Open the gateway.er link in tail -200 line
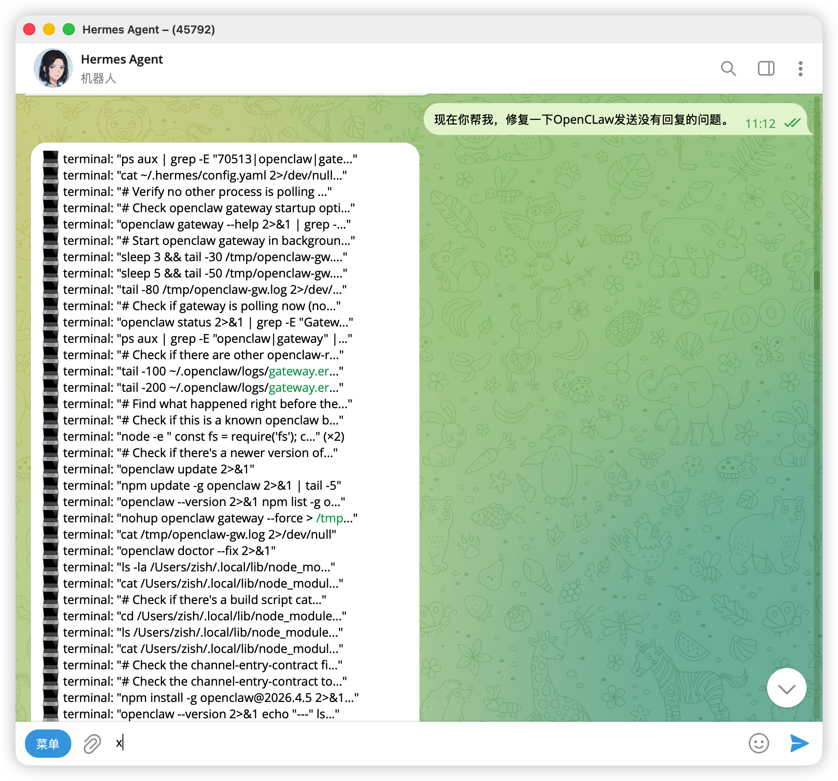The image size is (838, 781). click(x=299, y=387)
